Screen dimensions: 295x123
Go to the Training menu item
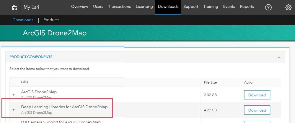211,6
